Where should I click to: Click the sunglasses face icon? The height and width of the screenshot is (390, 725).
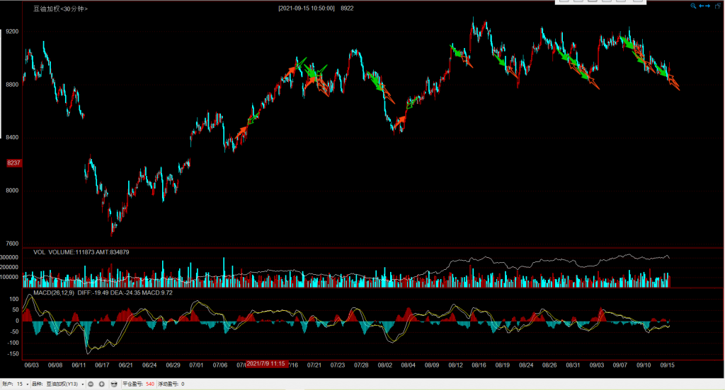point(114,384)
